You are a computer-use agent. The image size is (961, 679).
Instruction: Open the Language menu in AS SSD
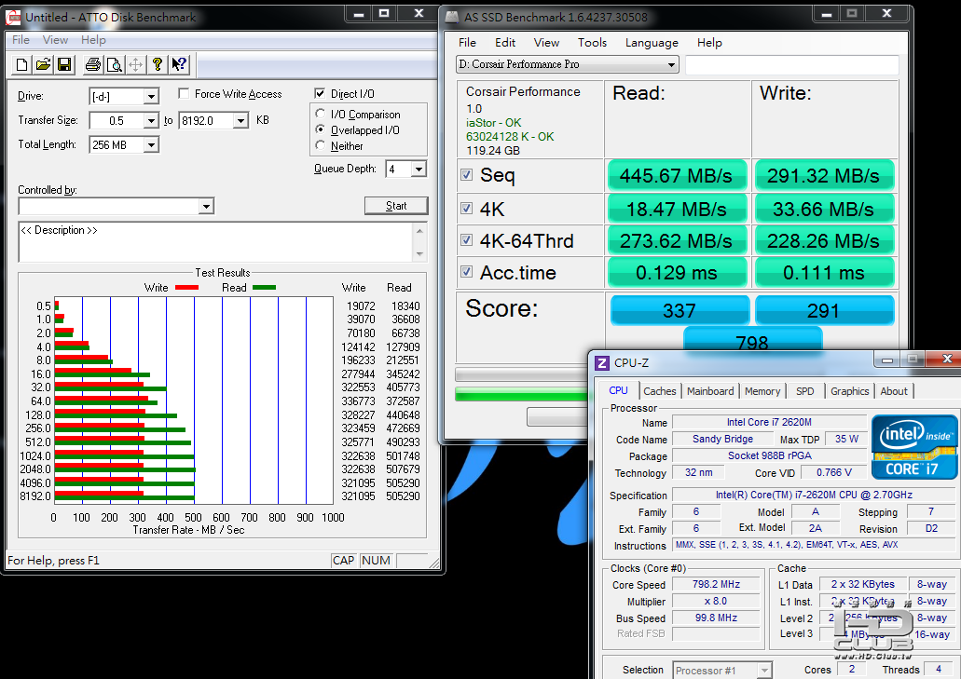tap(652, 43)
